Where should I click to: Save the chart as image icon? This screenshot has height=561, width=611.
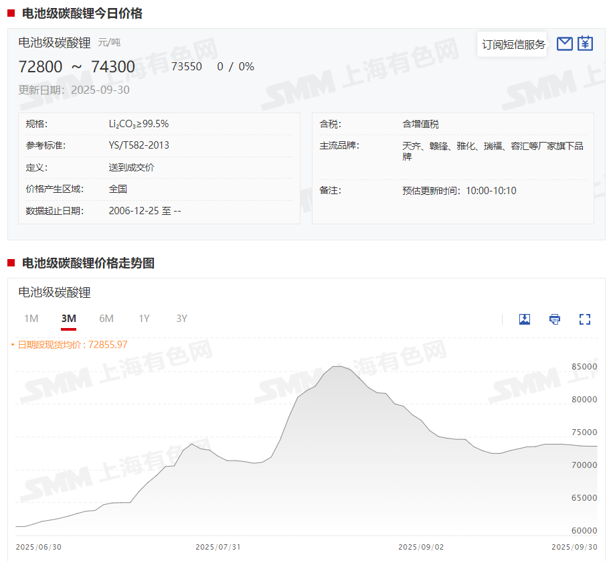click(x=525, y=319)
